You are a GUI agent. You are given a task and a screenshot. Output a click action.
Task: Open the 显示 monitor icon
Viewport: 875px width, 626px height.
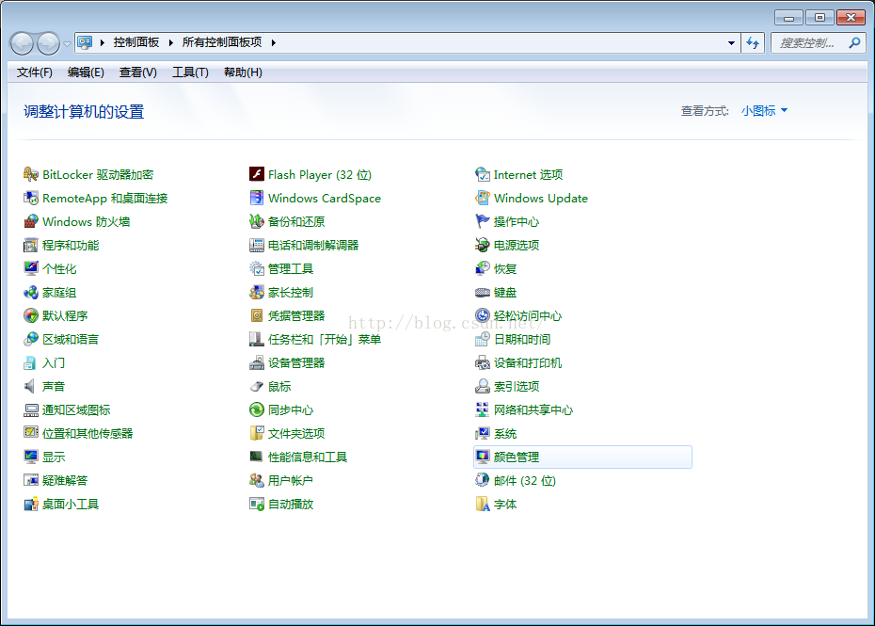click(30, 457)
